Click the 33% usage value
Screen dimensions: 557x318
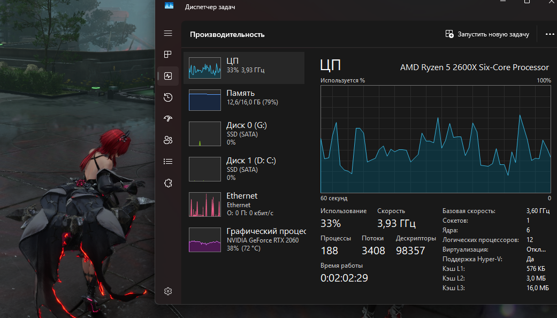(331, 223)
